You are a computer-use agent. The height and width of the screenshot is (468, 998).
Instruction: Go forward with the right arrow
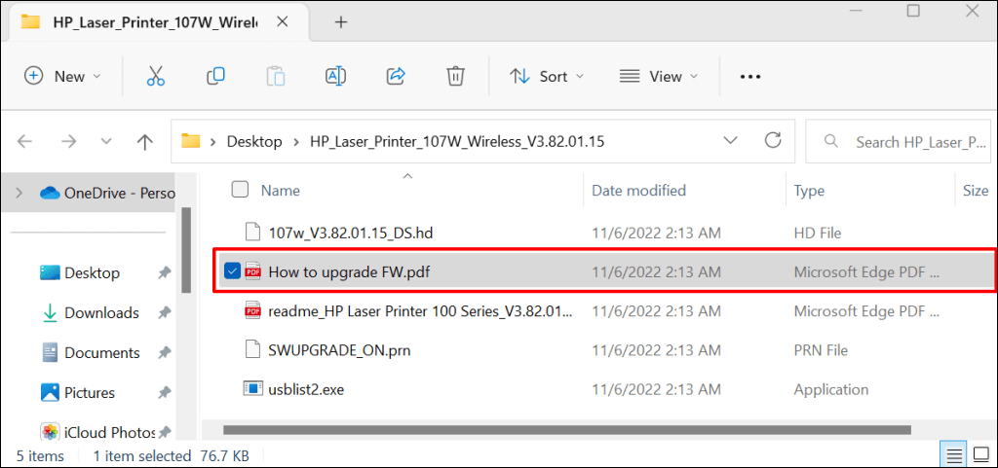point(67,142)
